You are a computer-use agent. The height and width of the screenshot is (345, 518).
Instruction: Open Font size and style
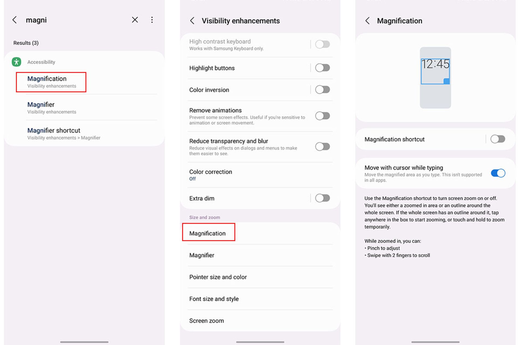[260, 299]
